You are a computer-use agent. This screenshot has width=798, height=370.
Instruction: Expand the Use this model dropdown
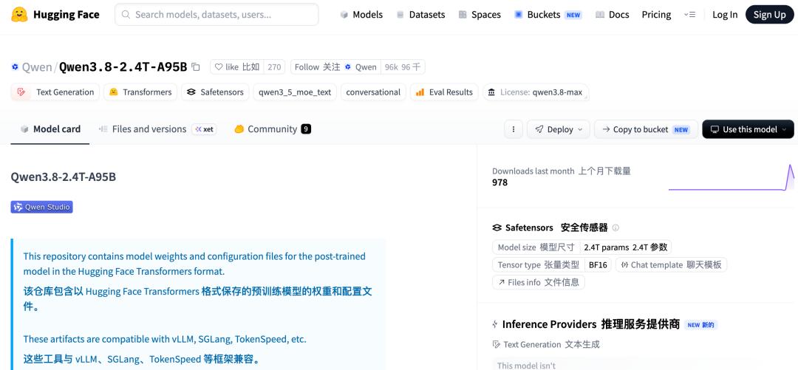coord(748,129)
